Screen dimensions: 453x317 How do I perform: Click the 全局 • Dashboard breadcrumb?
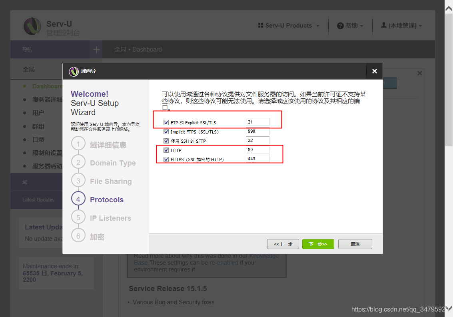pos(138,50)
